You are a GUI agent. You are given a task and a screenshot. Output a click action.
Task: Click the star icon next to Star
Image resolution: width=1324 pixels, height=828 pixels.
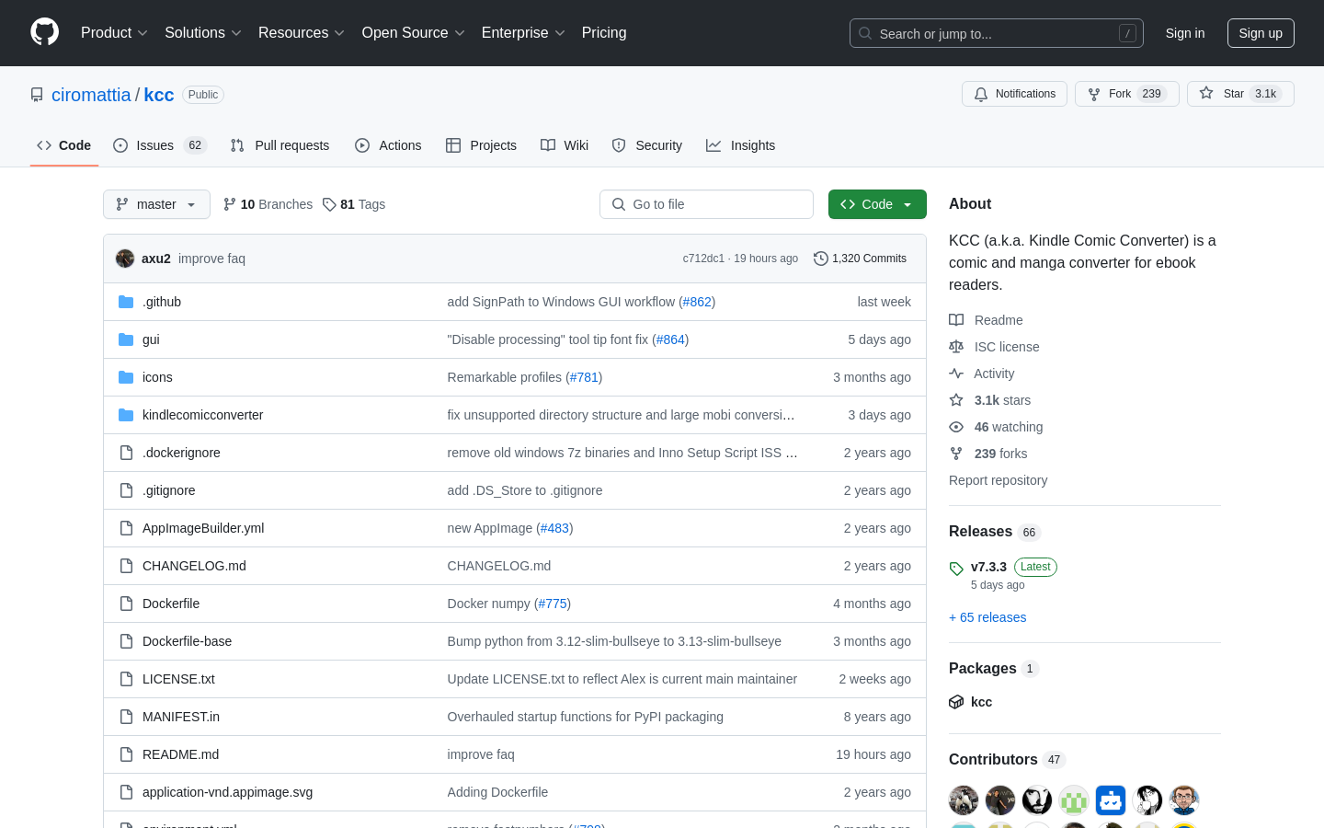[x=1206, y=94]
